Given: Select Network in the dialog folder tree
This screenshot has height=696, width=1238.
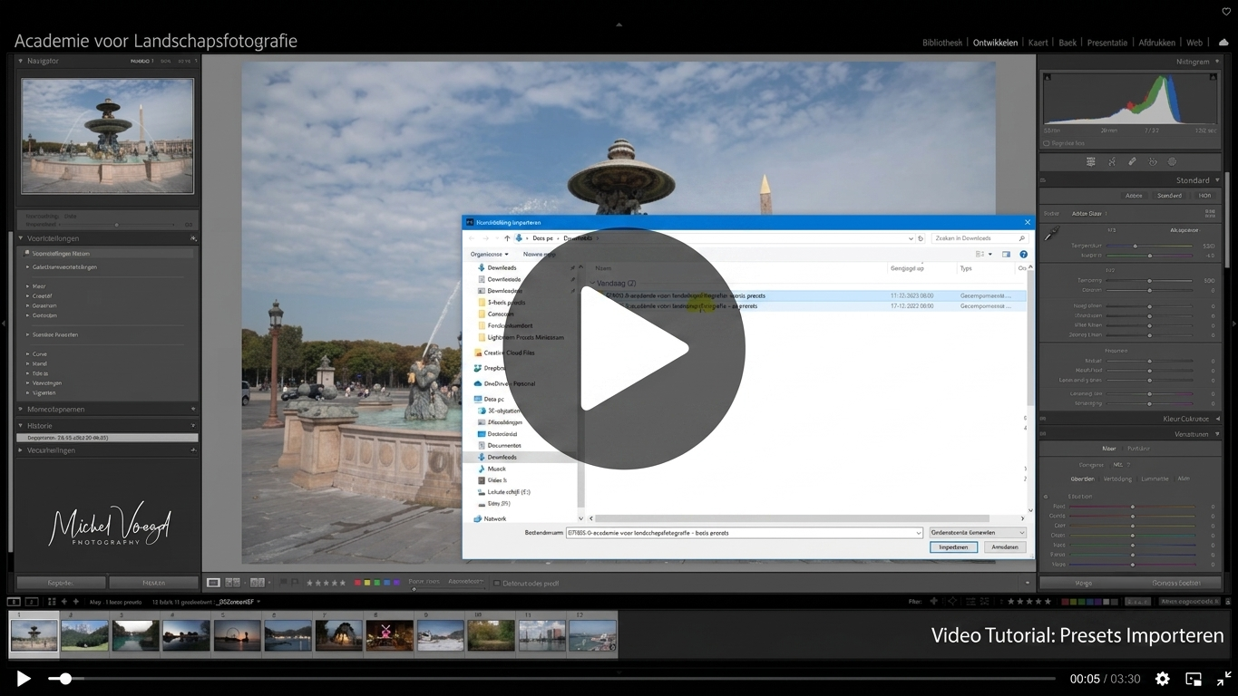Looking at the screenshot, I should [x=490, y=518].
